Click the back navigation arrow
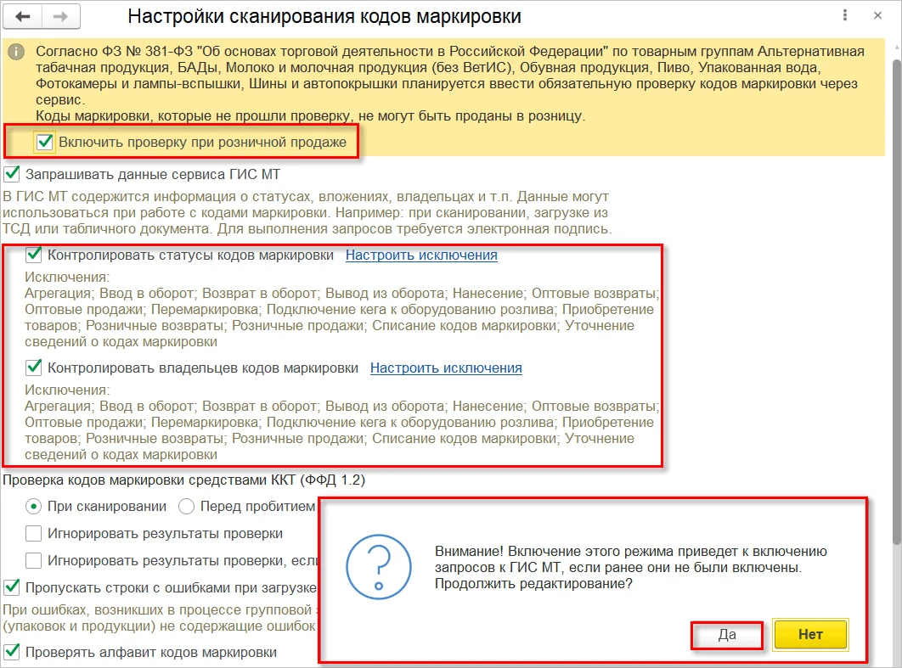 [24, 17]
